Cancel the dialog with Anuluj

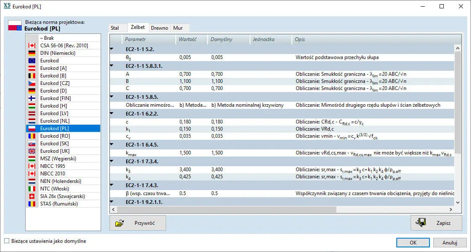(x=449, y=242)
